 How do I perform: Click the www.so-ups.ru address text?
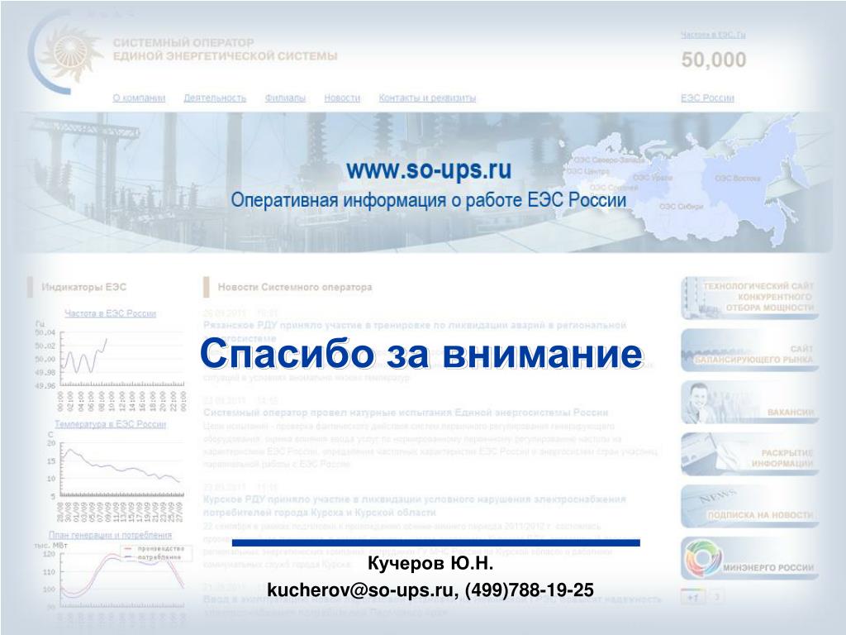(429, 169)
